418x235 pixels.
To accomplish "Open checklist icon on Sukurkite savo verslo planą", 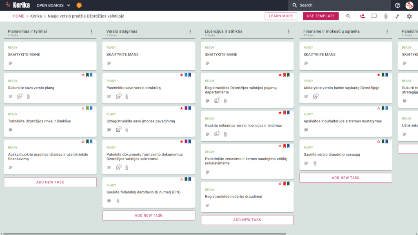I will pos(20,96).
